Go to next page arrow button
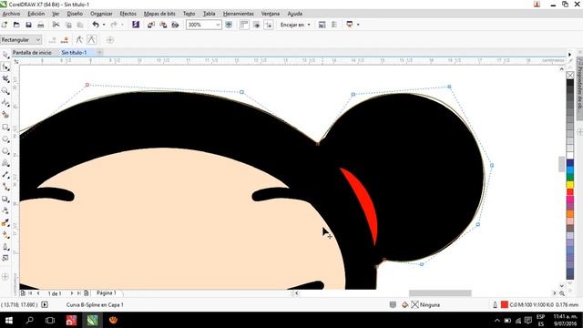 72,293
